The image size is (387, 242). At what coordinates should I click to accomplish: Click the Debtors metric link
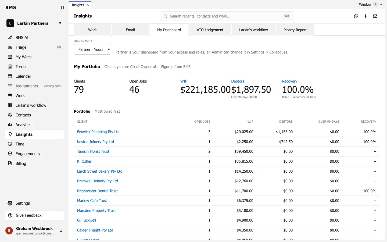[238, 81]
